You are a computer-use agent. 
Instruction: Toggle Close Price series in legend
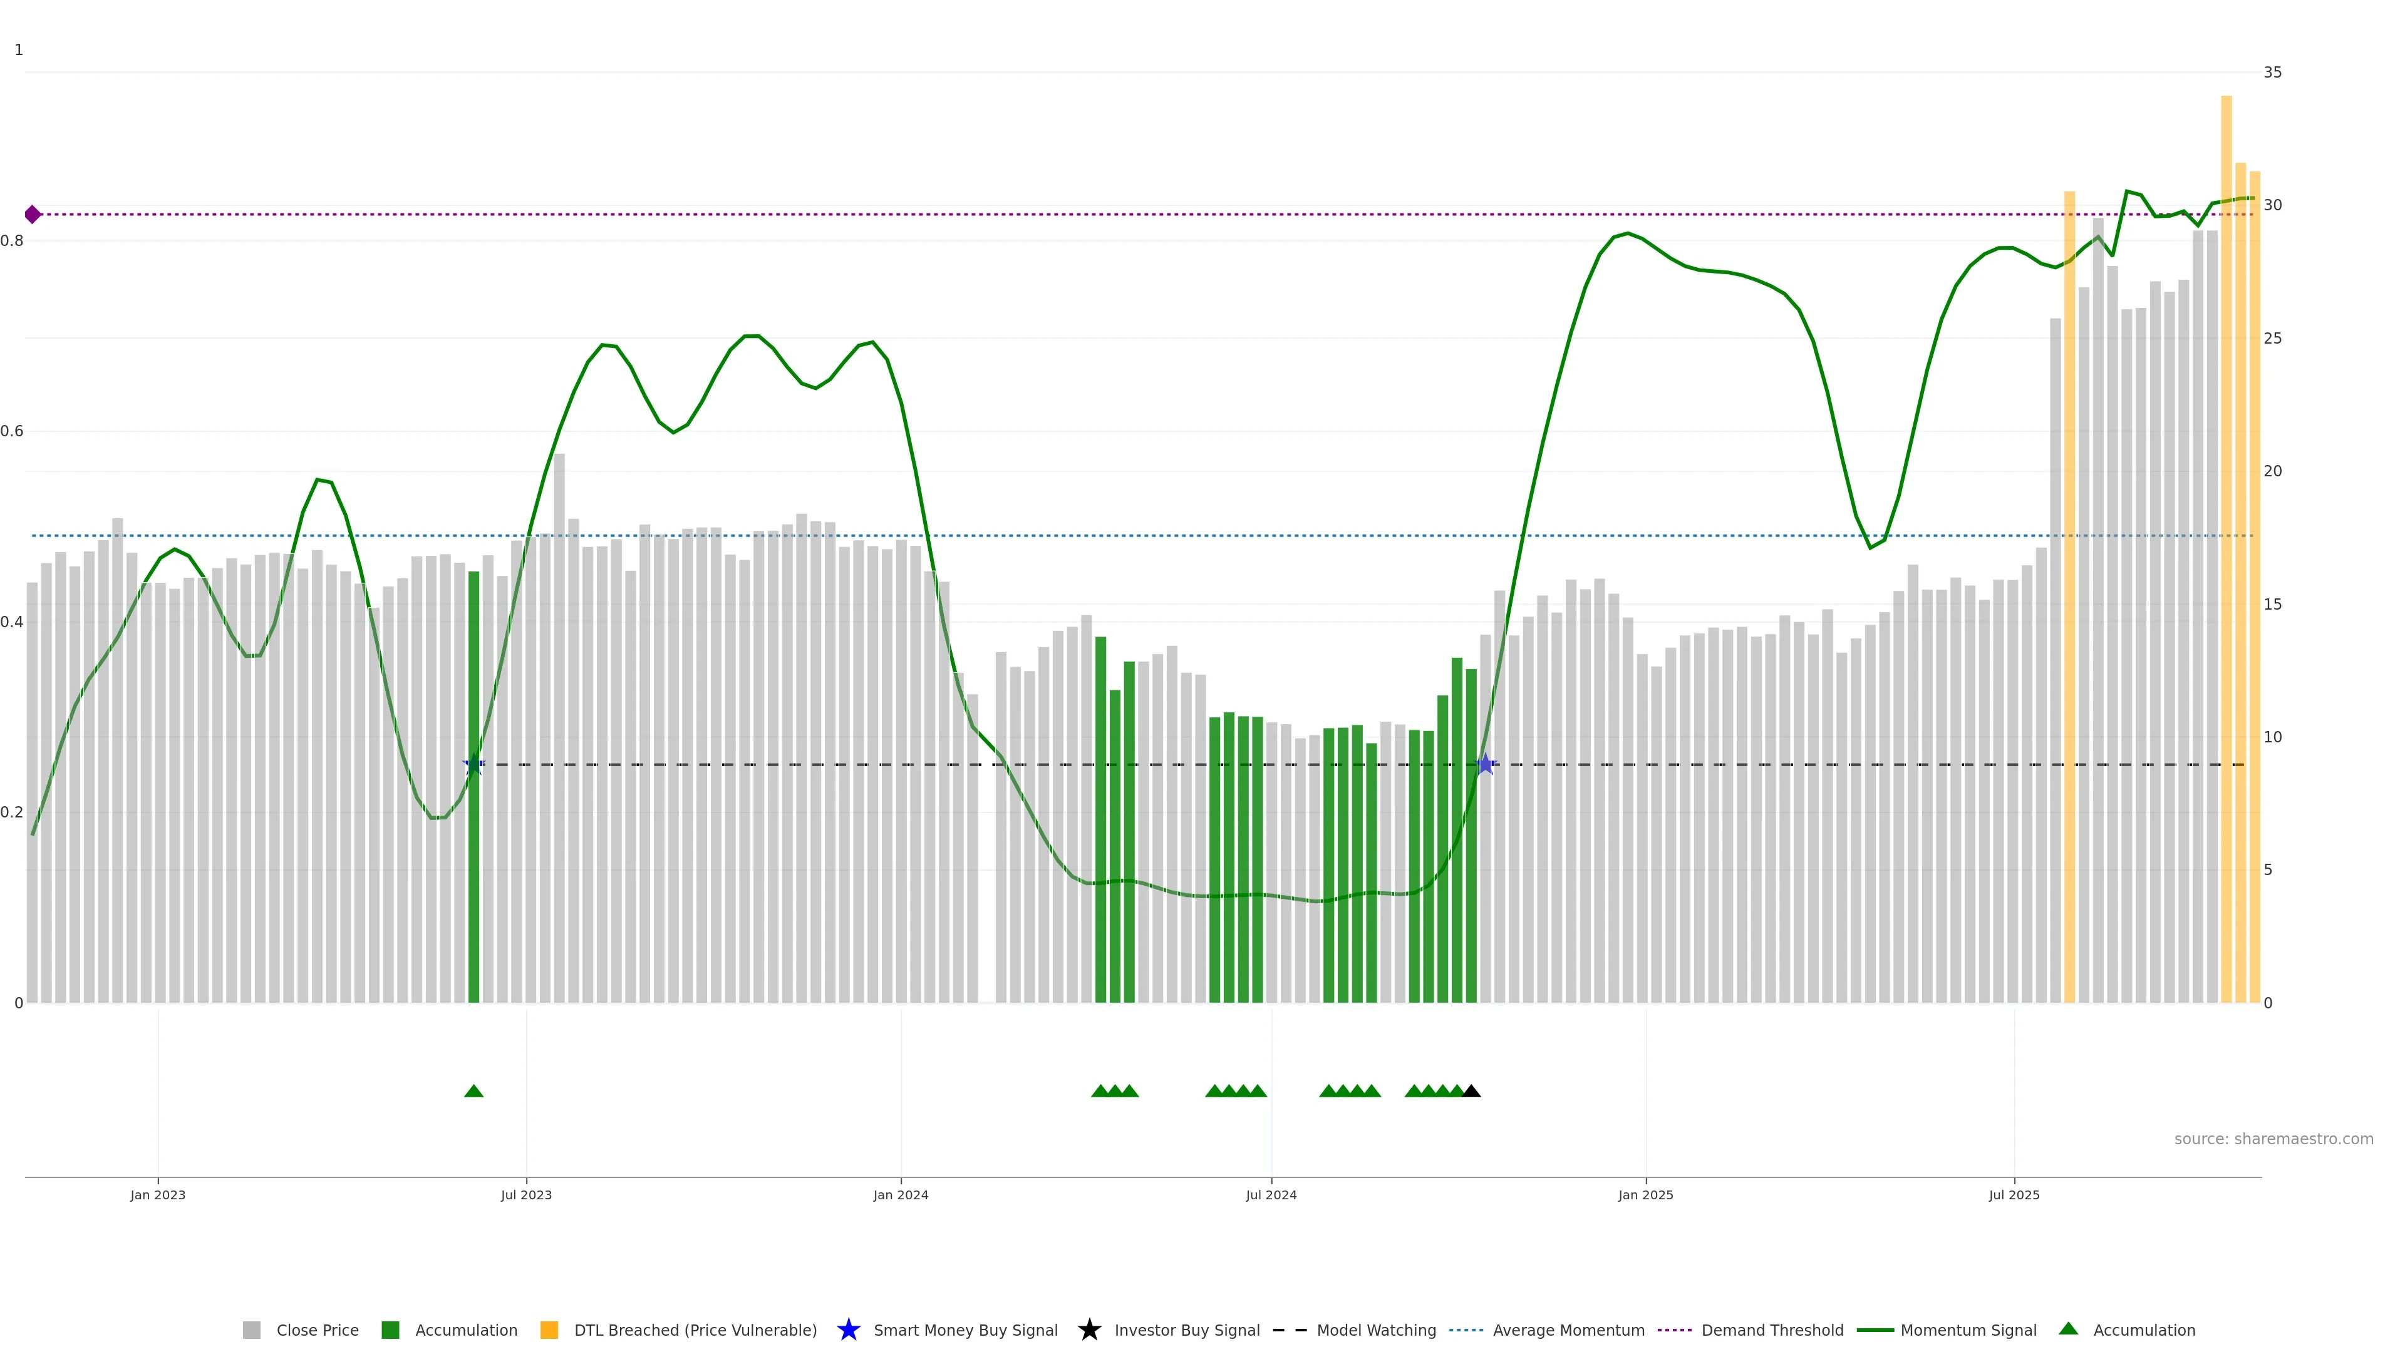(316, 1331)
